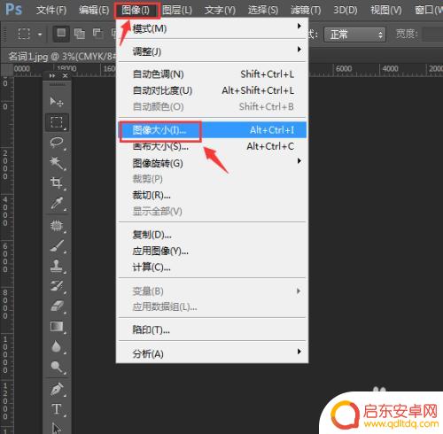The image size is (443, 434).
Task: Open the 图像(I) menu
Action: [x=136, y=11]
